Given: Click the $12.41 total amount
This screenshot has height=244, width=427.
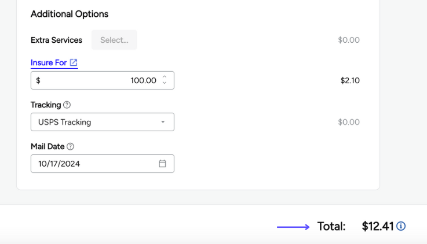Looking at the screenshot, I should click(378, 226).
